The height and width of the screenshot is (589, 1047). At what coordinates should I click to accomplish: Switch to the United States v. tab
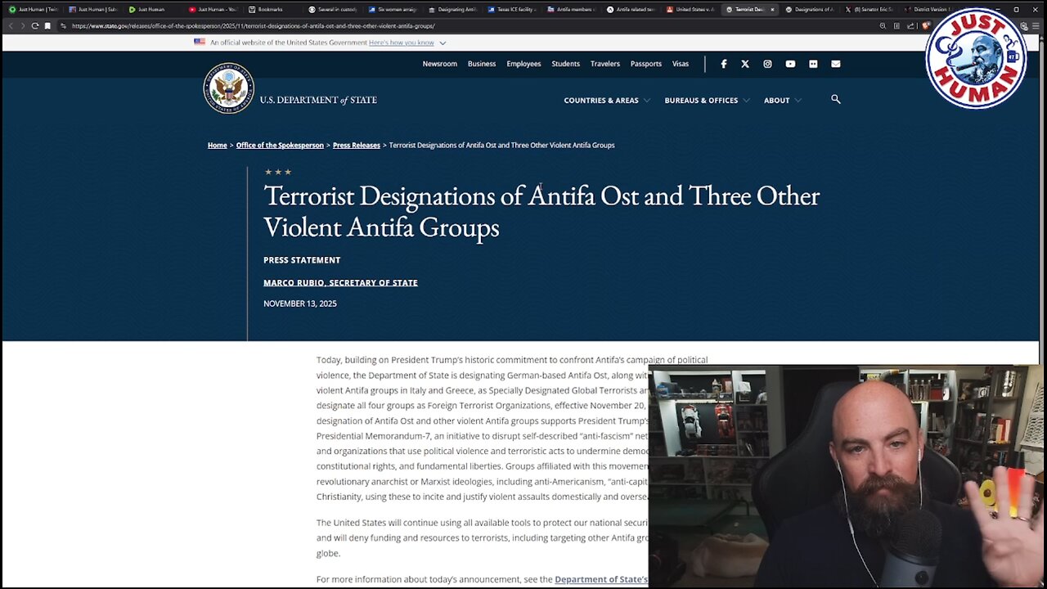click(690, 10)
